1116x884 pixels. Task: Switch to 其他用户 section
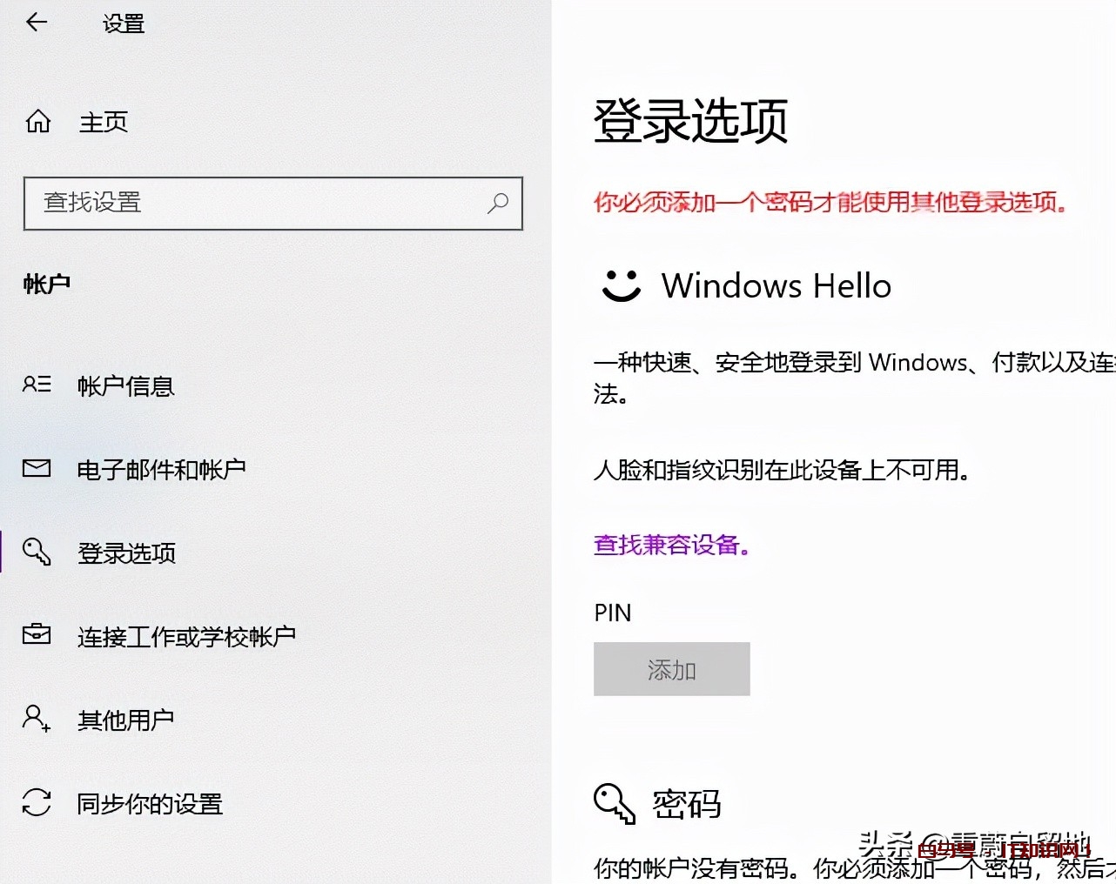pos(126,720)
